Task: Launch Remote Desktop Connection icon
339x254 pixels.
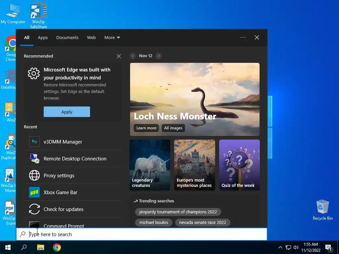Action: (34, 158)
